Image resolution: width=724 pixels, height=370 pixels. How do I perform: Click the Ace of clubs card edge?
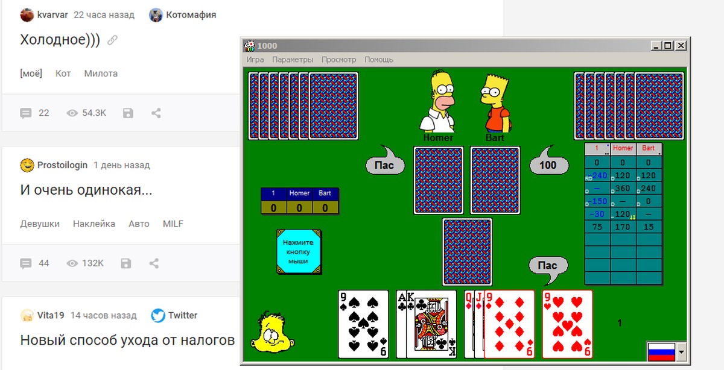coord(402,324)
